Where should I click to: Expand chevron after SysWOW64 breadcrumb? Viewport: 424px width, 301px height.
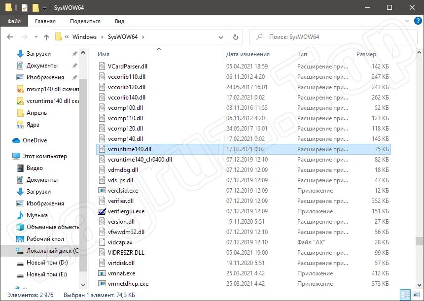click(143, 37)
